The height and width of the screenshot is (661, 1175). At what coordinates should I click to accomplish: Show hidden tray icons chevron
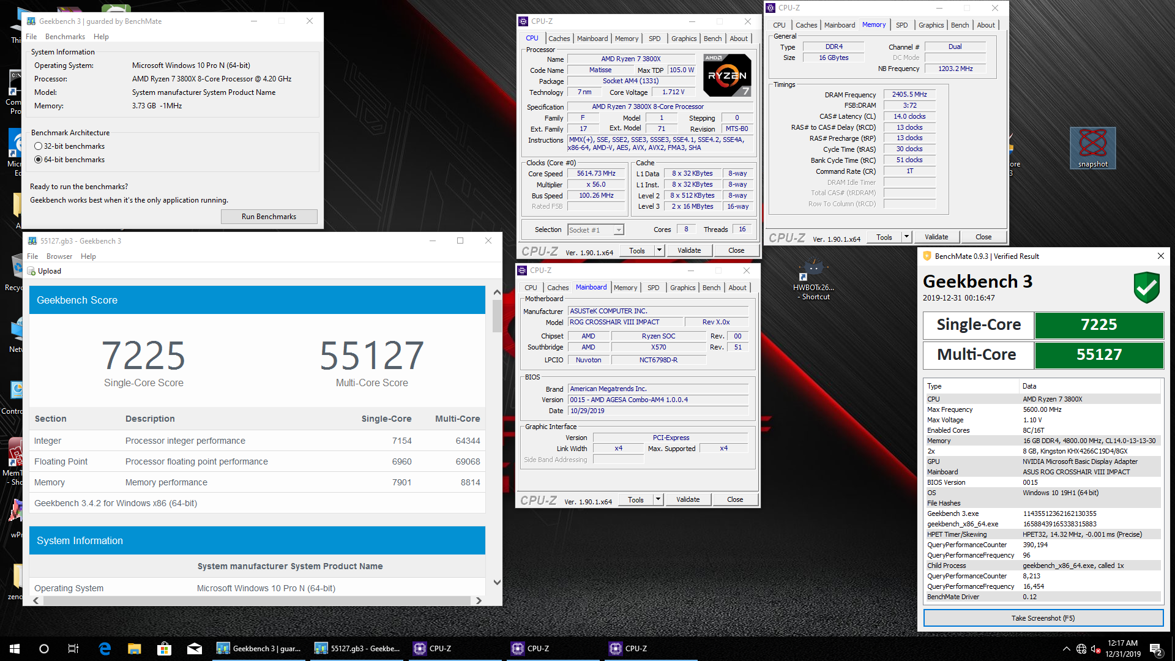1066,649
